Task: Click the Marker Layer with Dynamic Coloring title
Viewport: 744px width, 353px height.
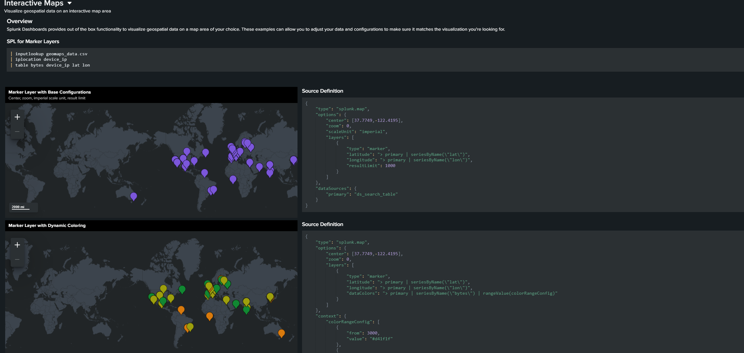Action: click(x=47, y=225)
